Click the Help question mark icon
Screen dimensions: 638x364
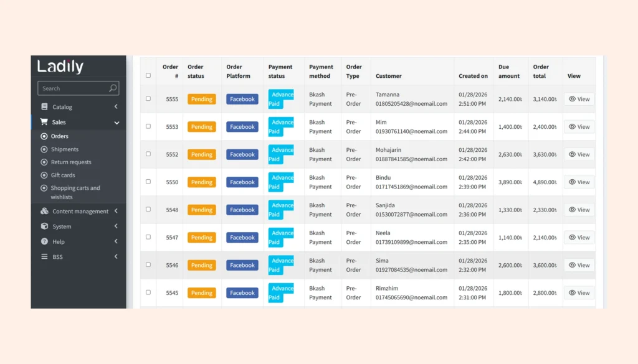44,241
